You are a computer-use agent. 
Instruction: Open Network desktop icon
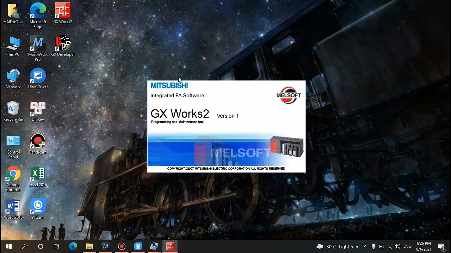tap(13, 79)
